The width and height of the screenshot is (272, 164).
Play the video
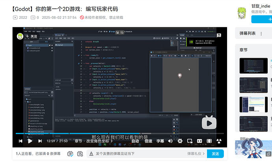pyautogui.click(x=30, y=141)
